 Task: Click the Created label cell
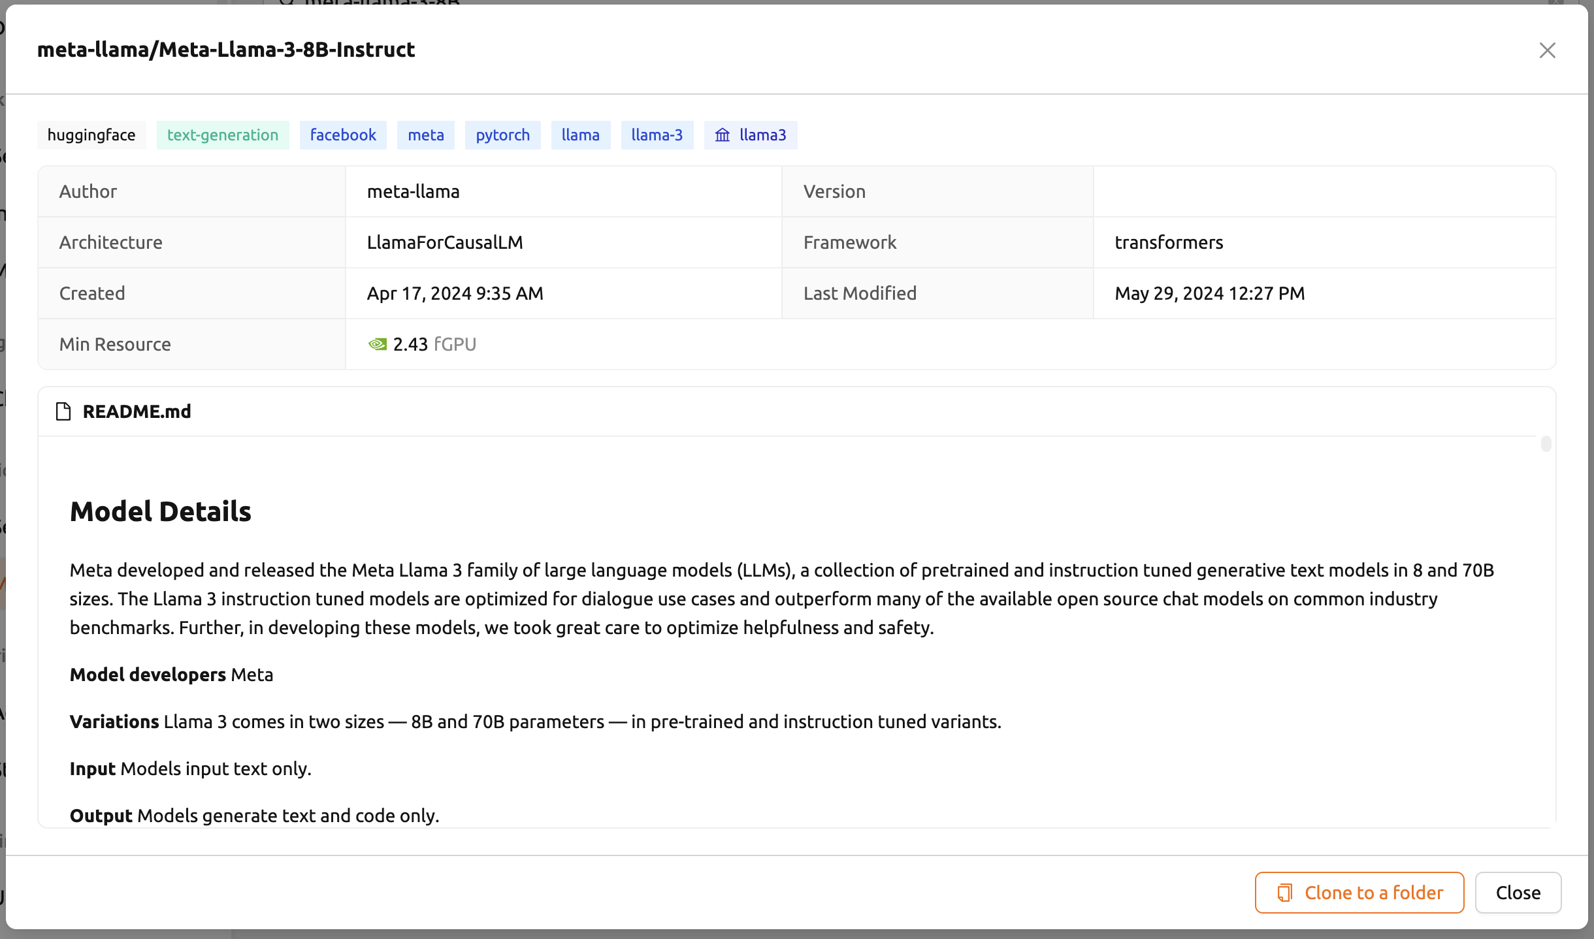click(192, 293)
